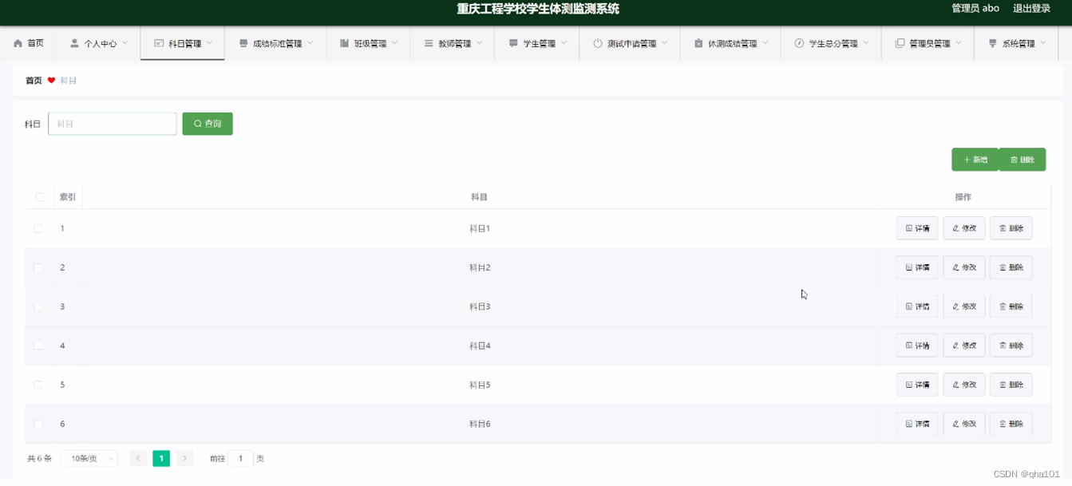Expand the 科目管理 menu chevron
The width and height of the screenshot is (1072, 486).
pyautogui.click(x=210, y=43)
